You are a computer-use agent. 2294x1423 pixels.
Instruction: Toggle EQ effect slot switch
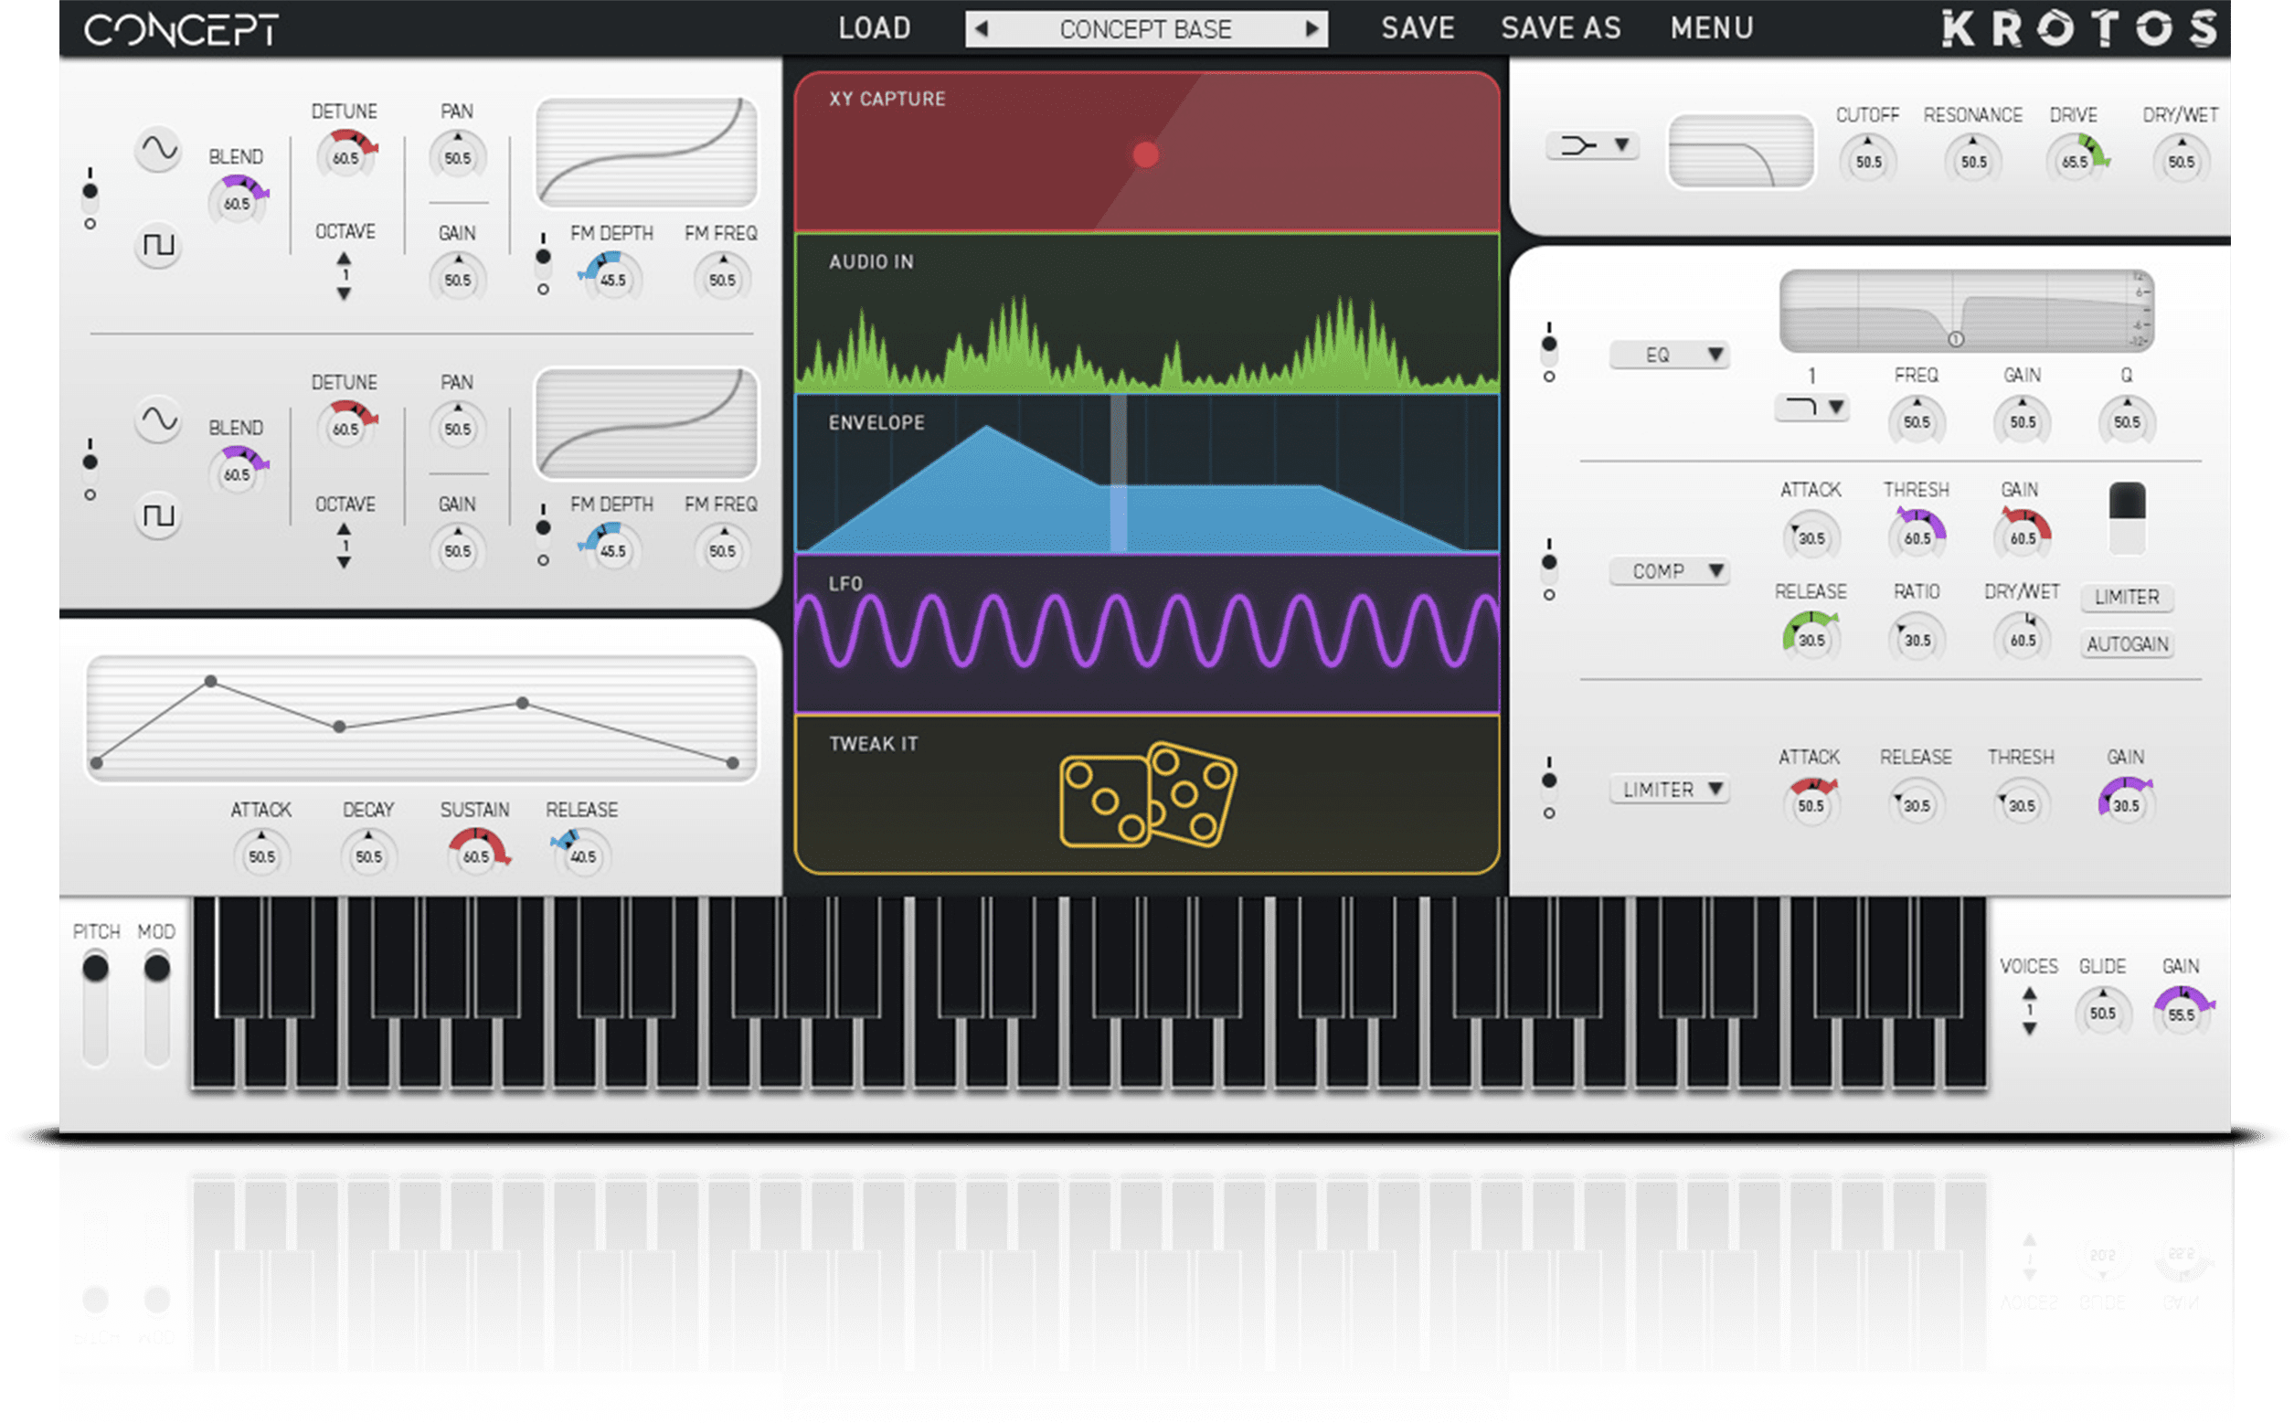(1548, 353)
